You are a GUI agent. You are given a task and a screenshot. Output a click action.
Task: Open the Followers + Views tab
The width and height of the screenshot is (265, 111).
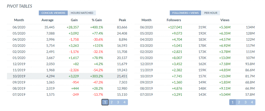pyautogui.click(x=185, y=13)
